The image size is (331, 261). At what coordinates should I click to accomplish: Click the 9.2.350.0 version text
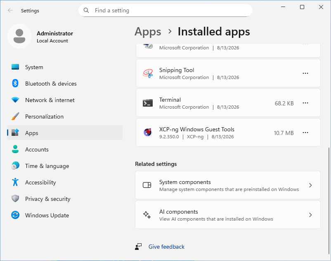[x=169, y=137]
